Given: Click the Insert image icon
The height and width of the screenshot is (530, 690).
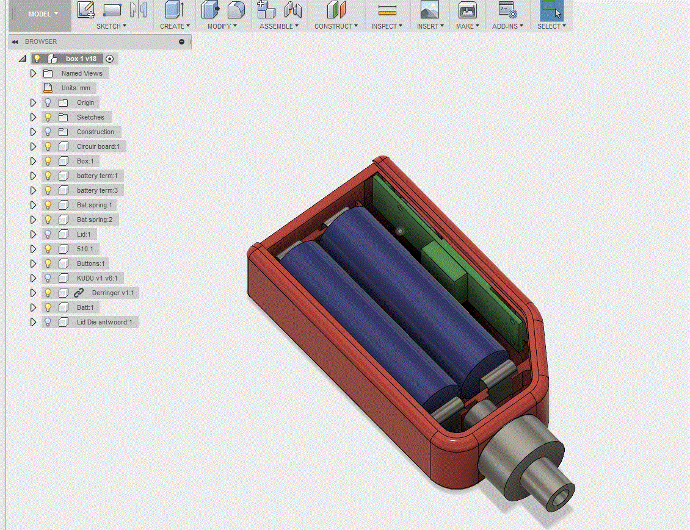Looking at the screenshot, I should tap(429, 10).
